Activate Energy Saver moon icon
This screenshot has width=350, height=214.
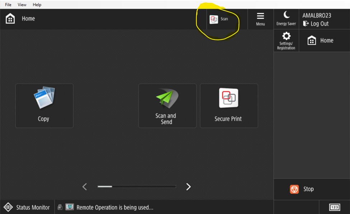click(286, 19)
